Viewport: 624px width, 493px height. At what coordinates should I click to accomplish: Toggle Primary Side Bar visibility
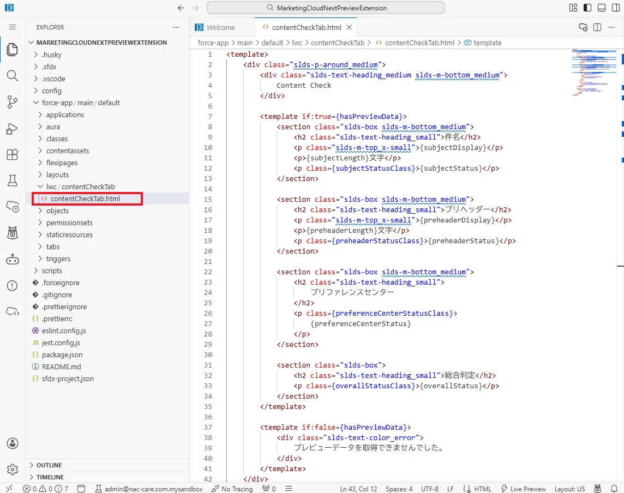pyautogui.click(x=587, y=8)
